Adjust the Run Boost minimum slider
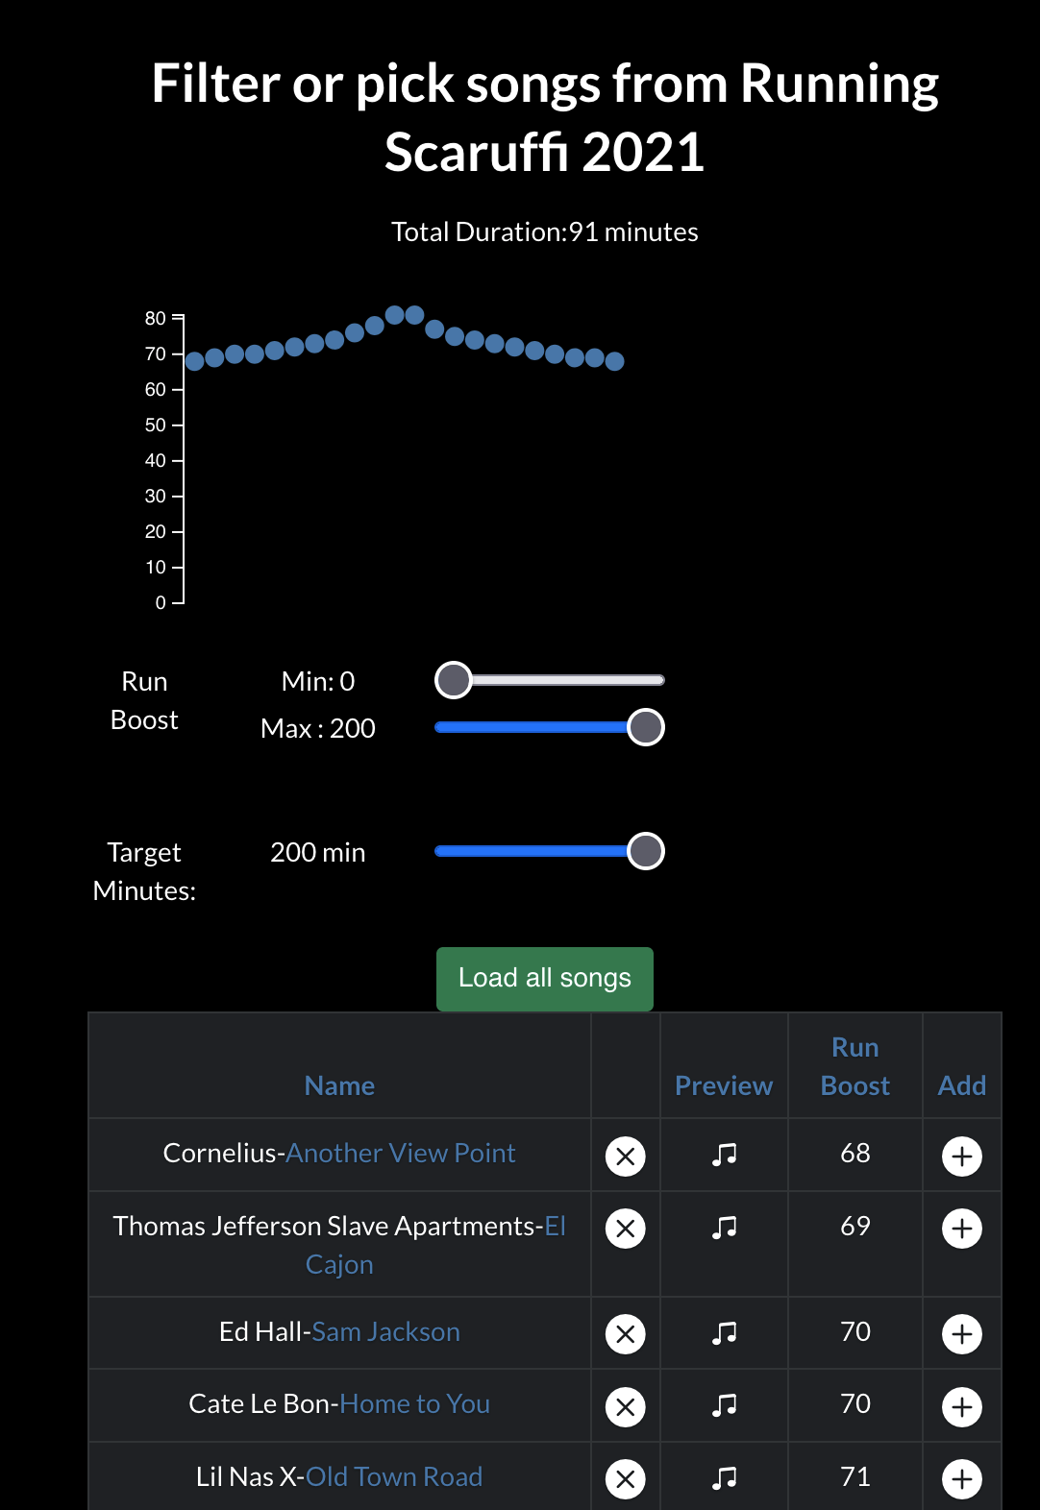This screenshot has width=1040, height=1510. [x=453, y=679]
